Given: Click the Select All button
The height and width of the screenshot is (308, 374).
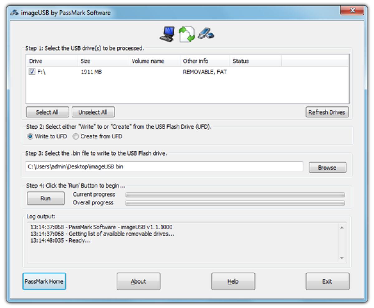Looking at the screenshot, I should coord(47,112).
